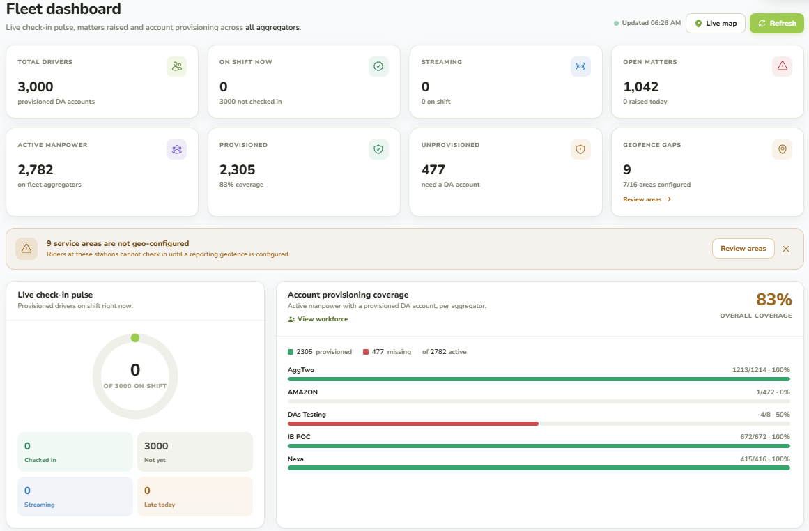Click the warning icon in geo-configured banner

pos(26,249)
